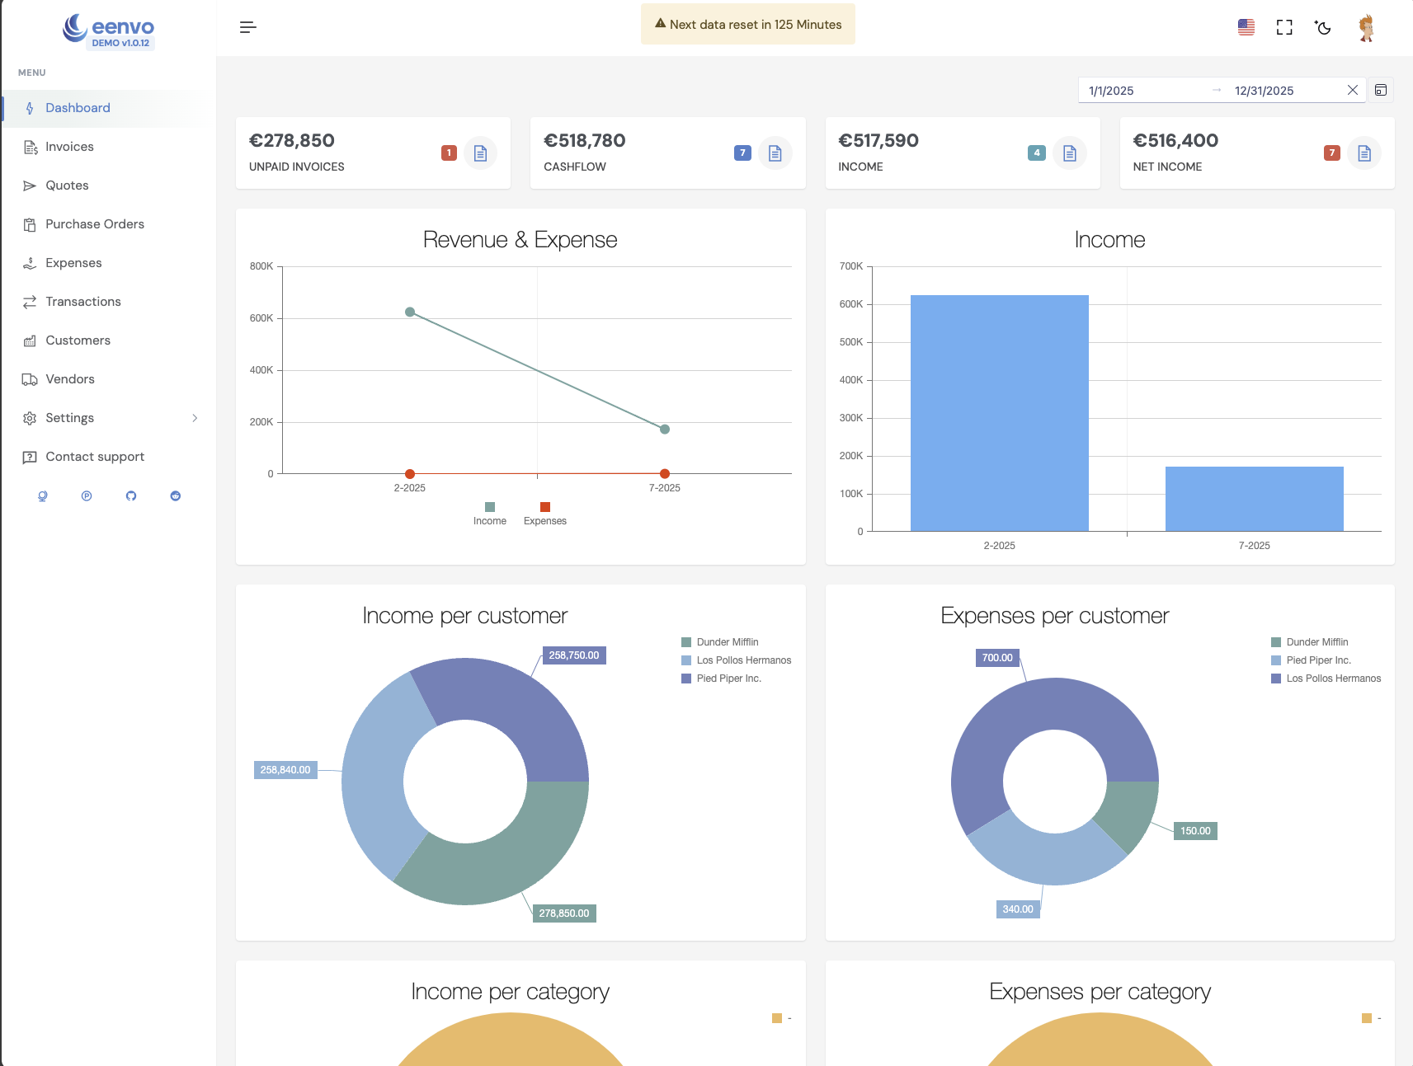Toggle Dunder Mifflin in Expenses per customer legend
This screenshot has height=1066, width=1413.
tap(1310, 642)
